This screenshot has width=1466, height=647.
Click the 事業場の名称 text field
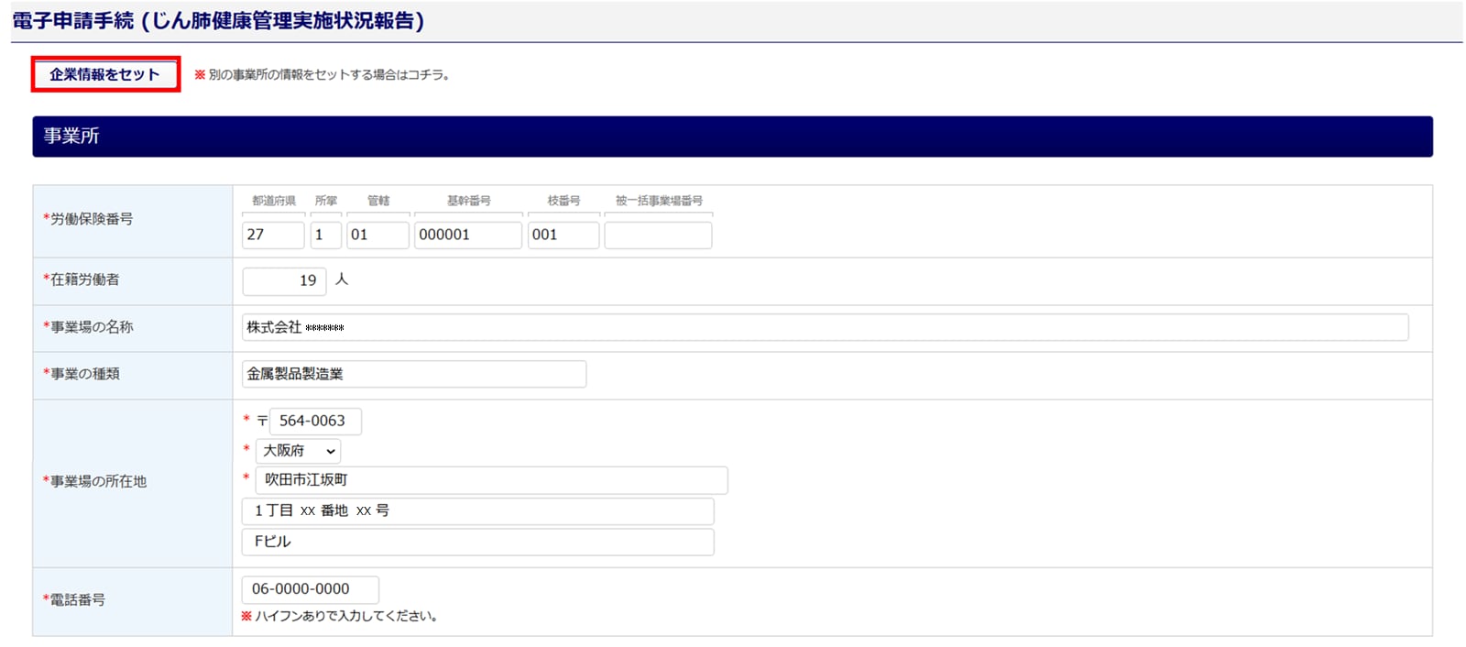(825, 327)
